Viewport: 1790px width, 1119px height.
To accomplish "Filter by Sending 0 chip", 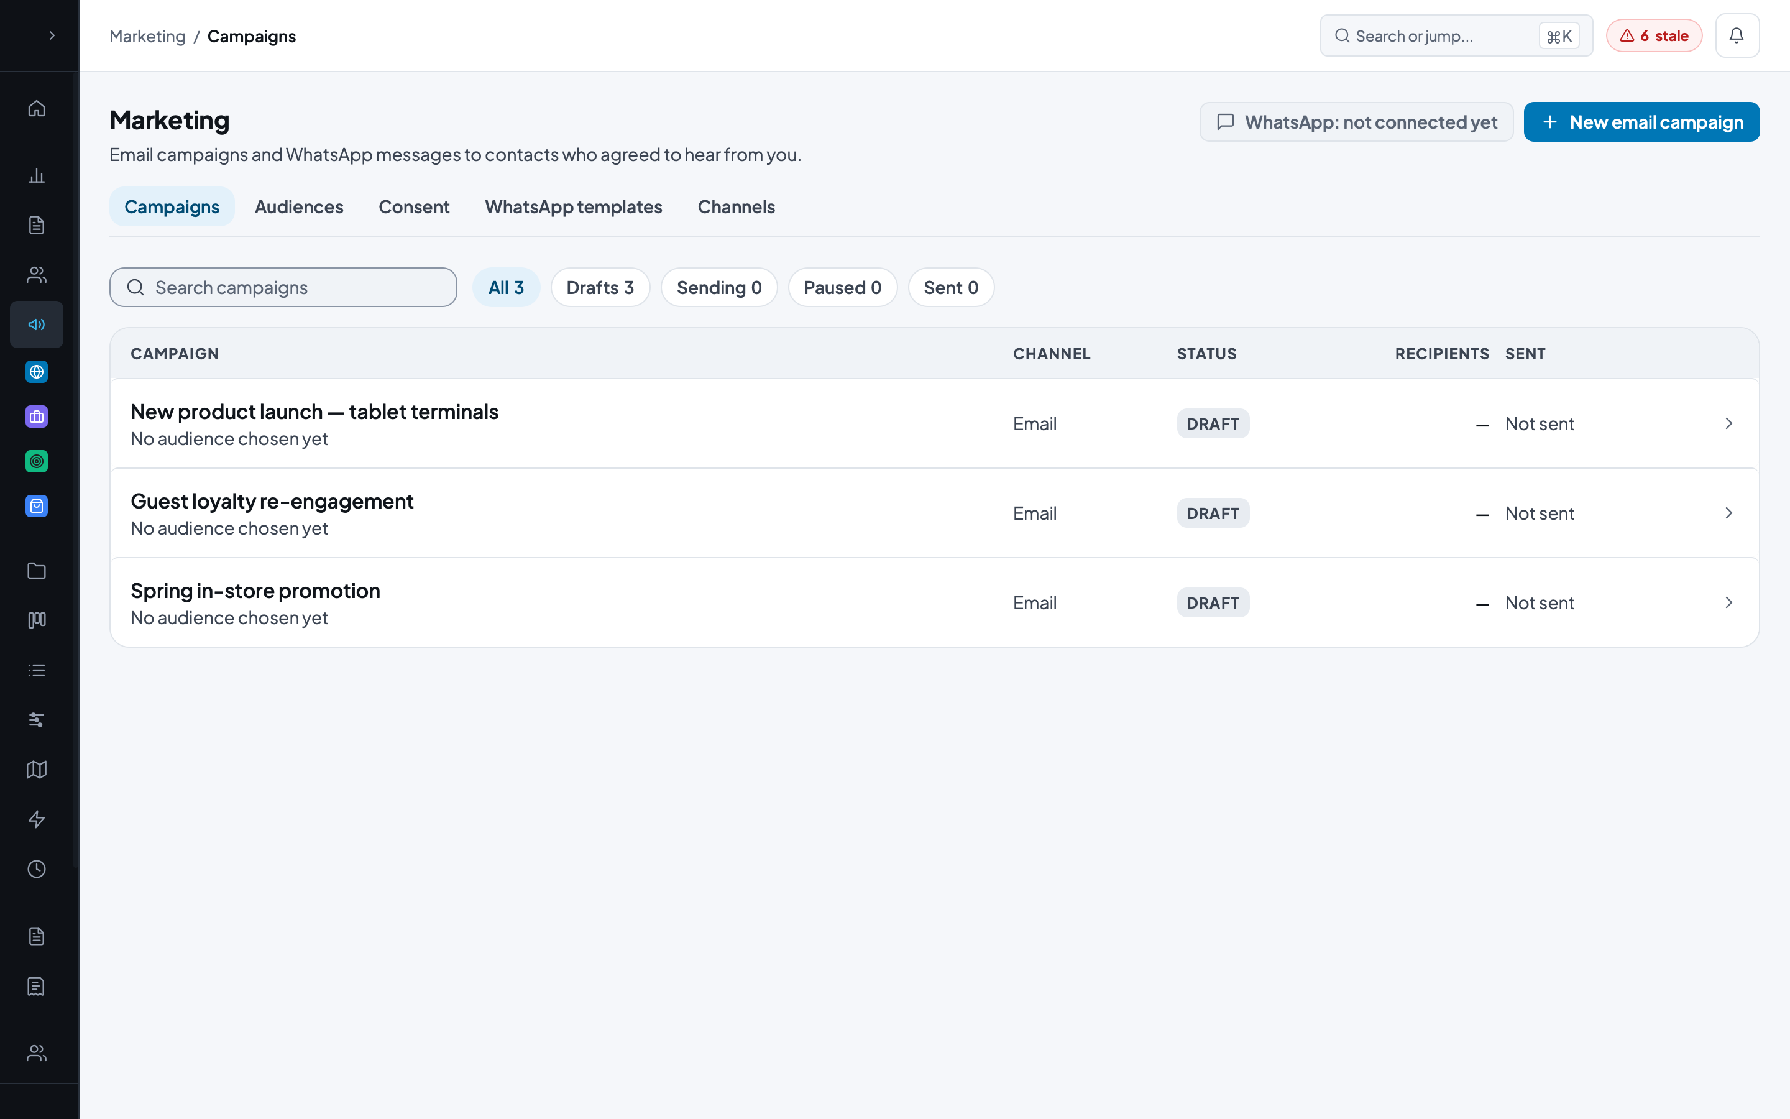I will pyautogui.click(x=719, y=287).
